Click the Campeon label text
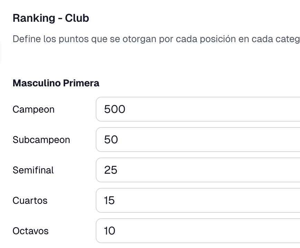 tap(33, 109)
